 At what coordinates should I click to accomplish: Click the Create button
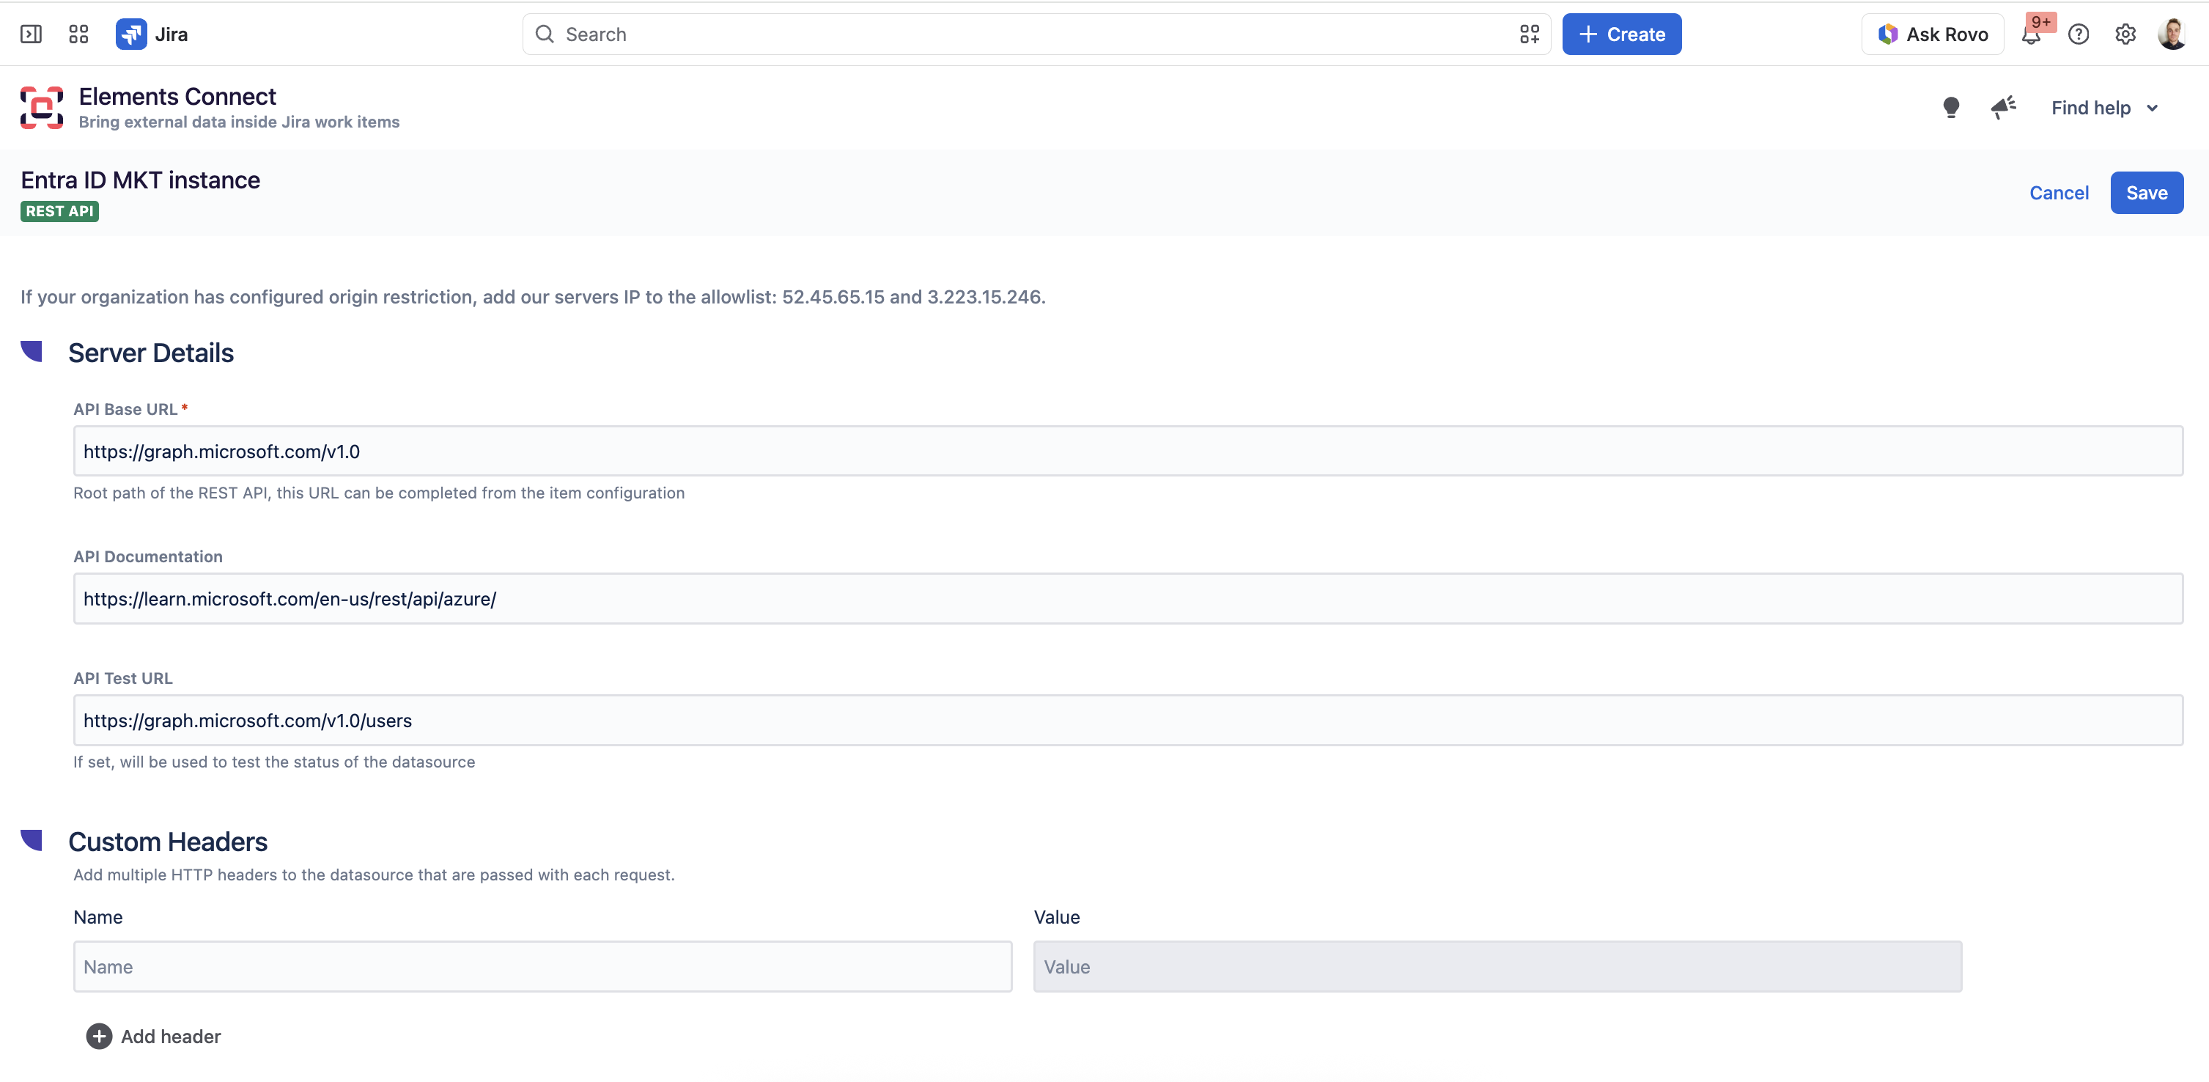click(x=1622, y=34)
